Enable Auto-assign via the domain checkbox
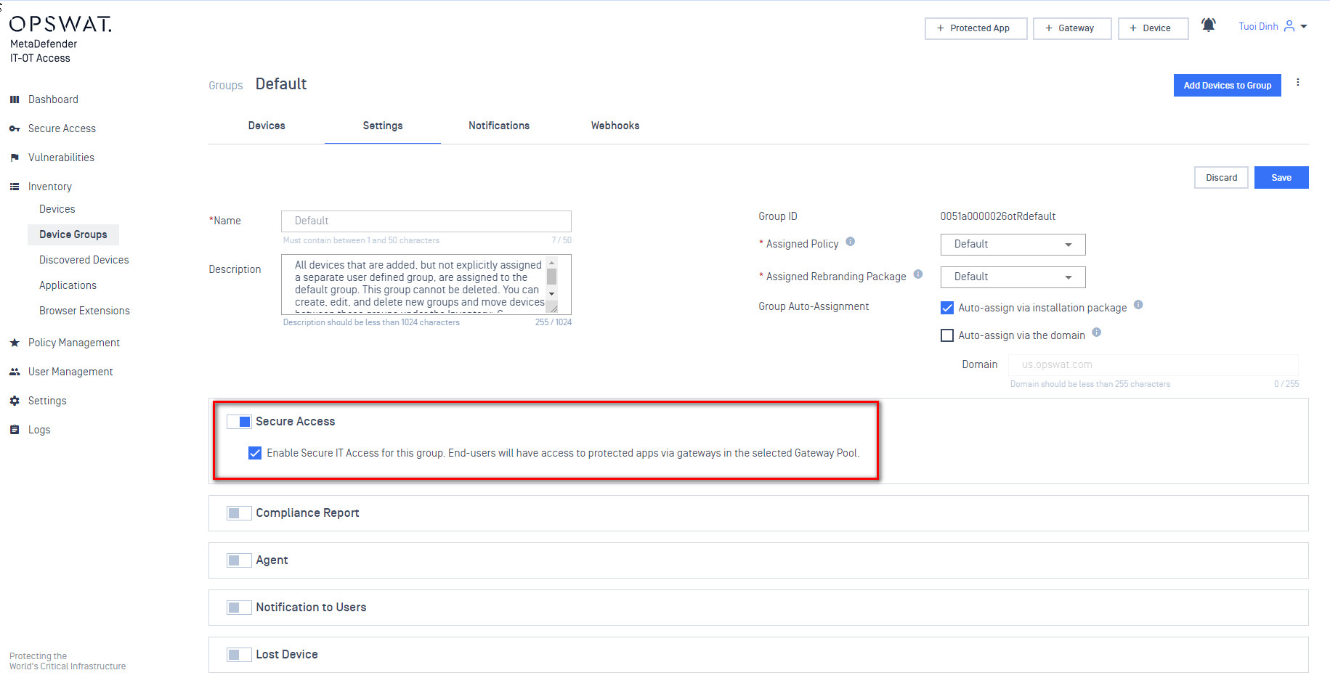This screenshot has height=686, width=1330. coord(947,335)
